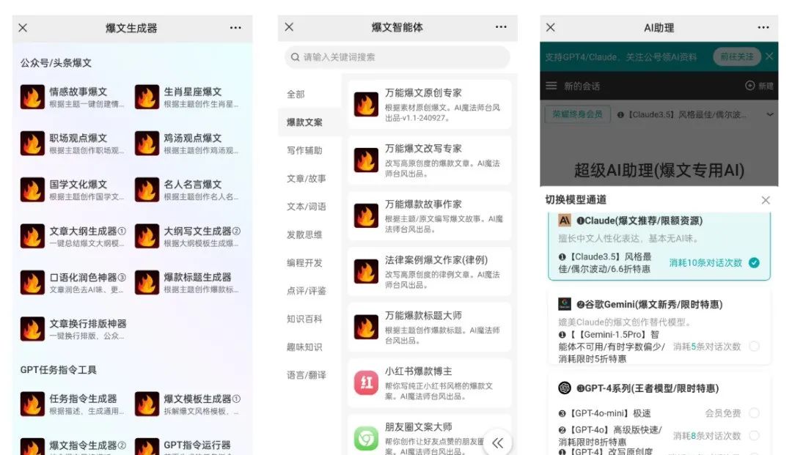Screen dimensions: 792x455
Task: Close the 爆文智能体 page
Action: click(289, 26)
